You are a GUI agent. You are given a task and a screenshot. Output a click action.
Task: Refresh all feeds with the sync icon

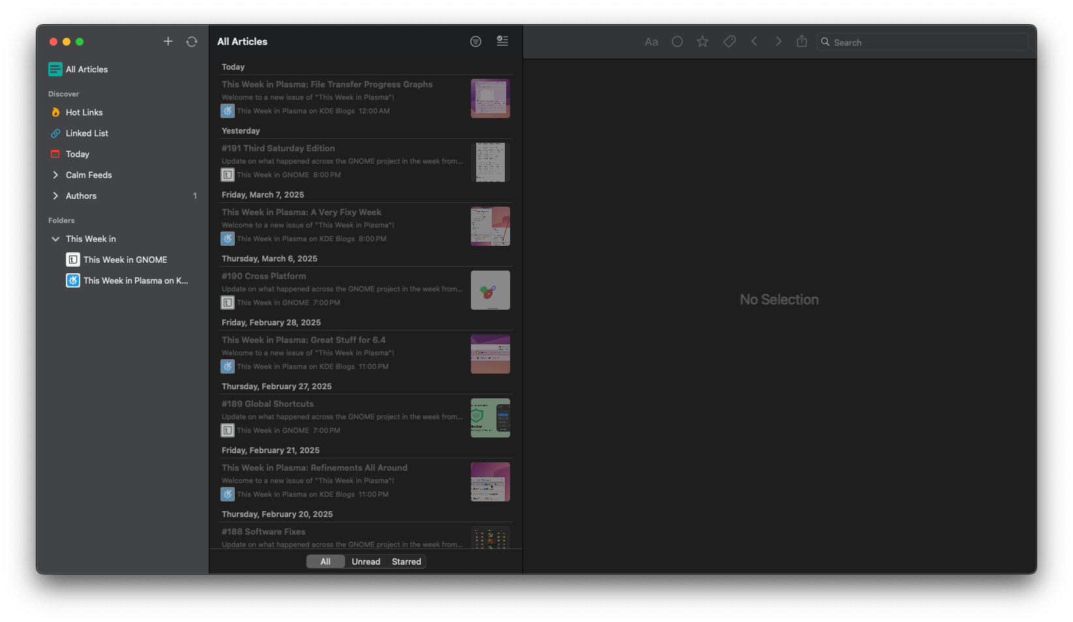[192, 42]
